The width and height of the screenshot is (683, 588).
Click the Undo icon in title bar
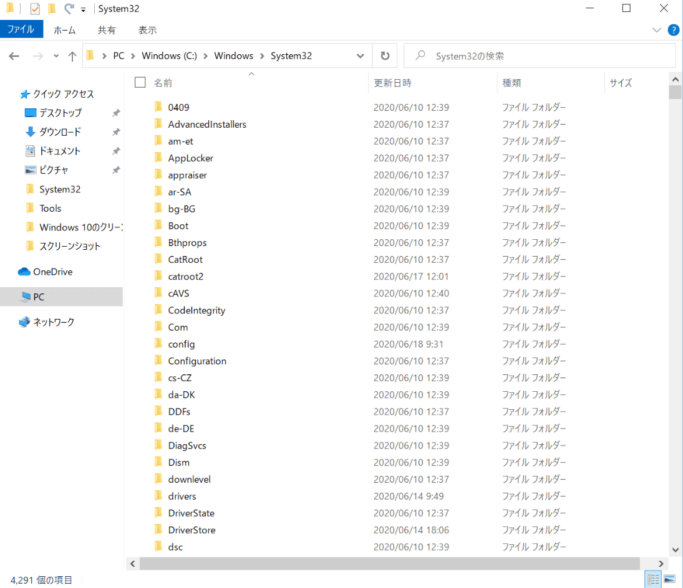[x=69, y=9]
